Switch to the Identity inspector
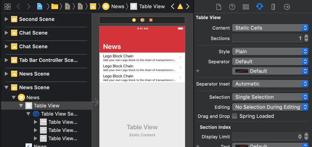 (246, 7)
